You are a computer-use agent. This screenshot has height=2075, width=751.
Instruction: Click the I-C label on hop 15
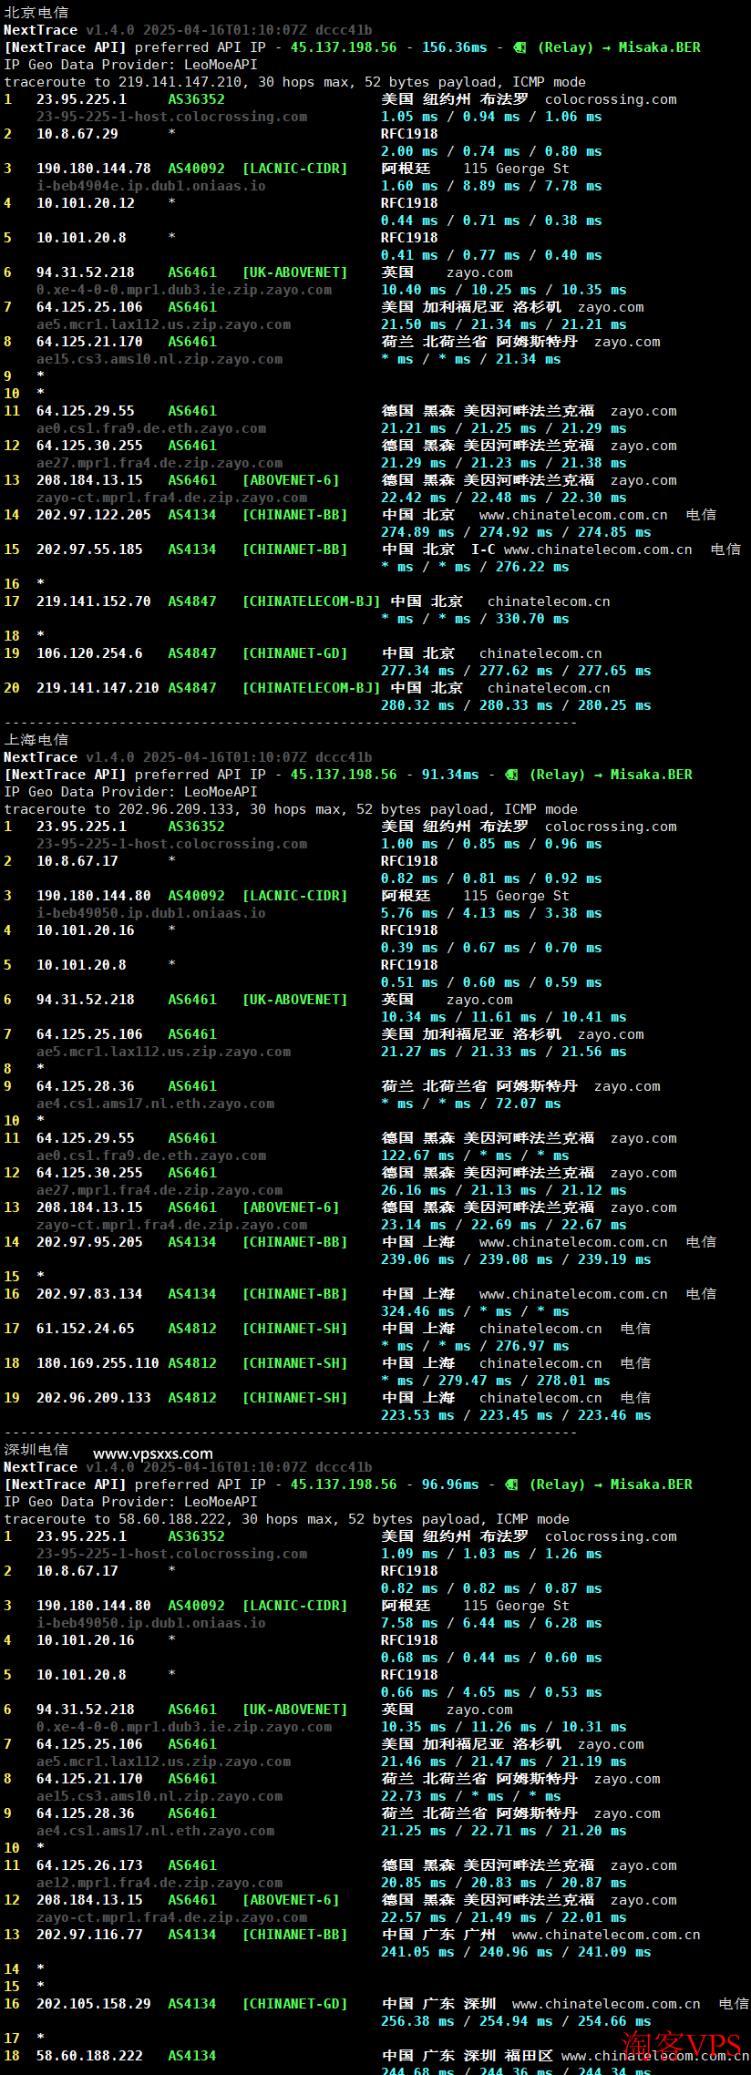(x=483, y=550)
